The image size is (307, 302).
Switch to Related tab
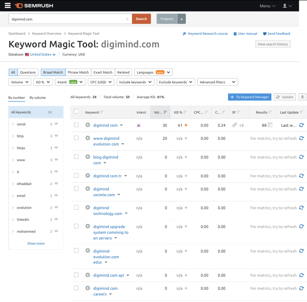pos(123,72)
